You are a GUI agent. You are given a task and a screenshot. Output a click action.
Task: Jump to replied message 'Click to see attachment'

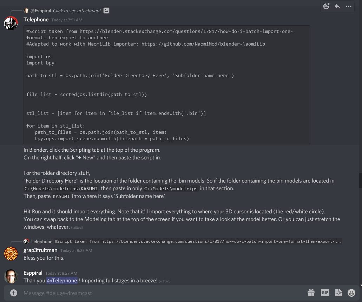coord(77,11)
